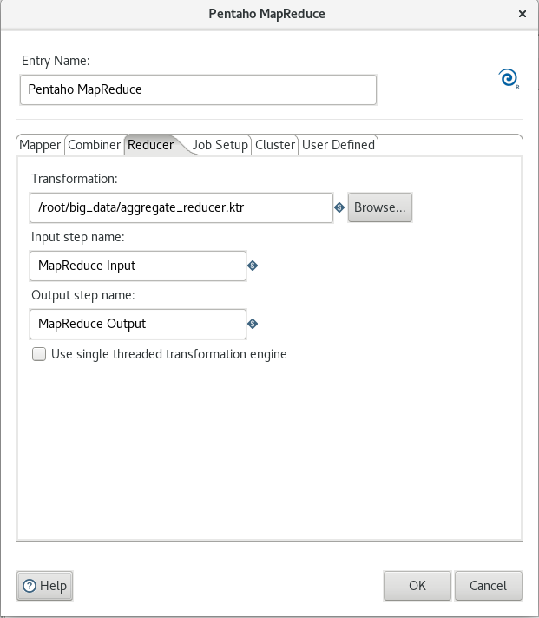Click the Transformation path field
This screenshot has width=539, height=618.
(181, 207)
